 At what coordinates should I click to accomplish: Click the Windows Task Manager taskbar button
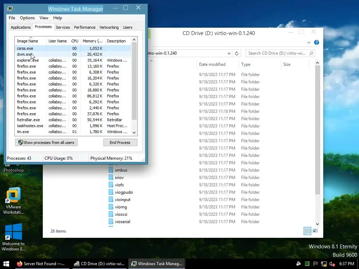157,263
